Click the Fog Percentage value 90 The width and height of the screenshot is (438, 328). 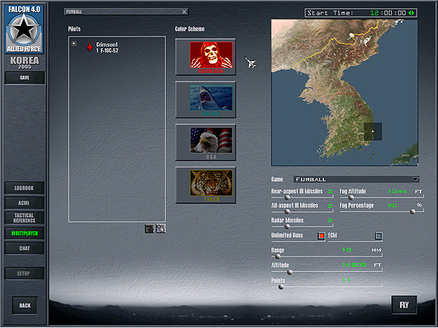[x=392, y=206]
